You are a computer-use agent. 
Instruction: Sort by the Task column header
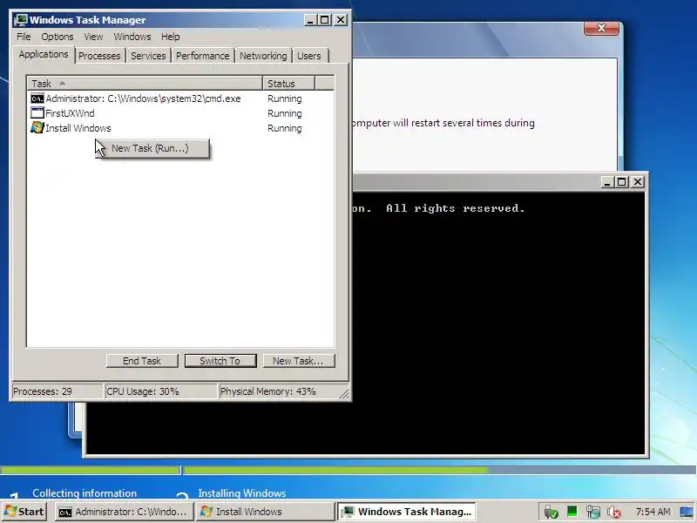pyautogui.click(x=145, y=83)
